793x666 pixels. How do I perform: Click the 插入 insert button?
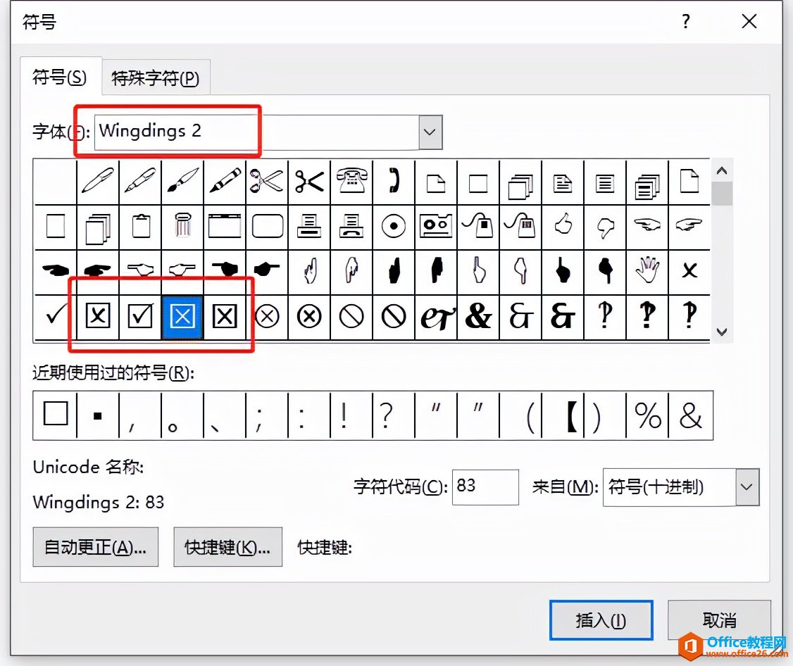[x=601, y=620]
